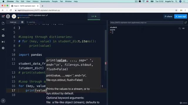Open the Repl.it hamburger menu
Viewport: 188px width, 105px height.
[x=3, y=16]
